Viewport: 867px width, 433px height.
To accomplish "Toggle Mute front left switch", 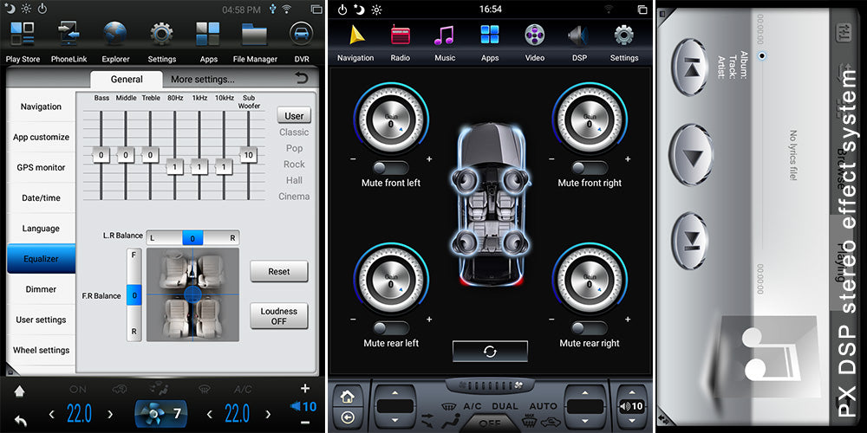I will [x=390, y=166].
